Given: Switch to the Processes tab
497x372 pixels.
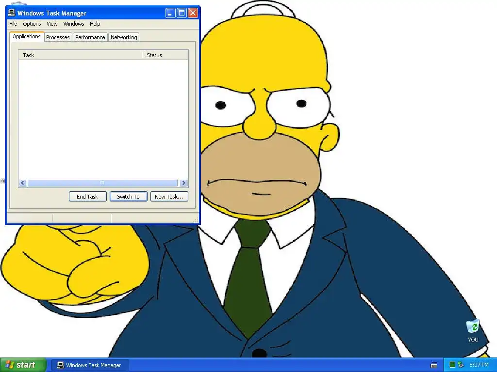Looking at the screenshot, I should [58, 37].
